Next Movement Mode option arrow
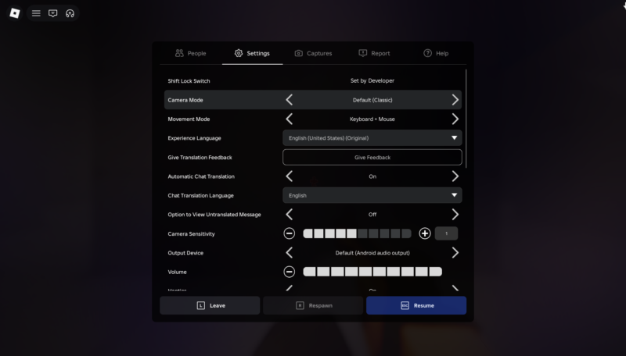The image size is (626, 356). click(x=455, y=119)
